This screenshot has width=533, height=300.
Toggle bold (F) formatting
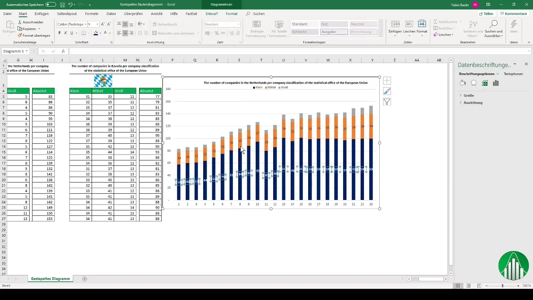(60, 33)
